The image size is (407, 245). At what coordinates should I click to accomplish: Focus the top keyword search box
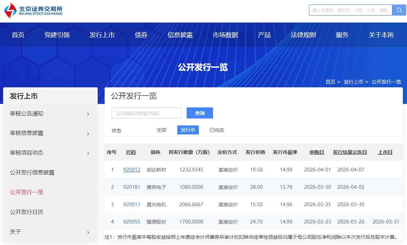click(350, 10)
